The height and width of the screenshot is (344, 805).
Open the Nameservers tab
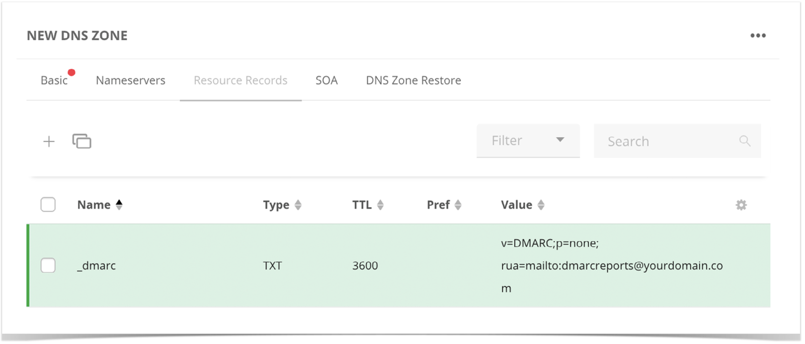point(130,80)
